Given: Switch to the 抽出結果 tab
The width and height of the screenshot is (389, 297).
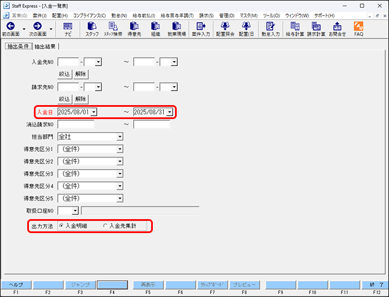Looking at the screenshot, I should pos(45,46).
